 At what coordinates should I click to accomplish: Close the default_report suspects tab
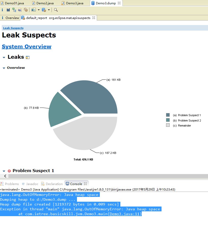[93, 18]
